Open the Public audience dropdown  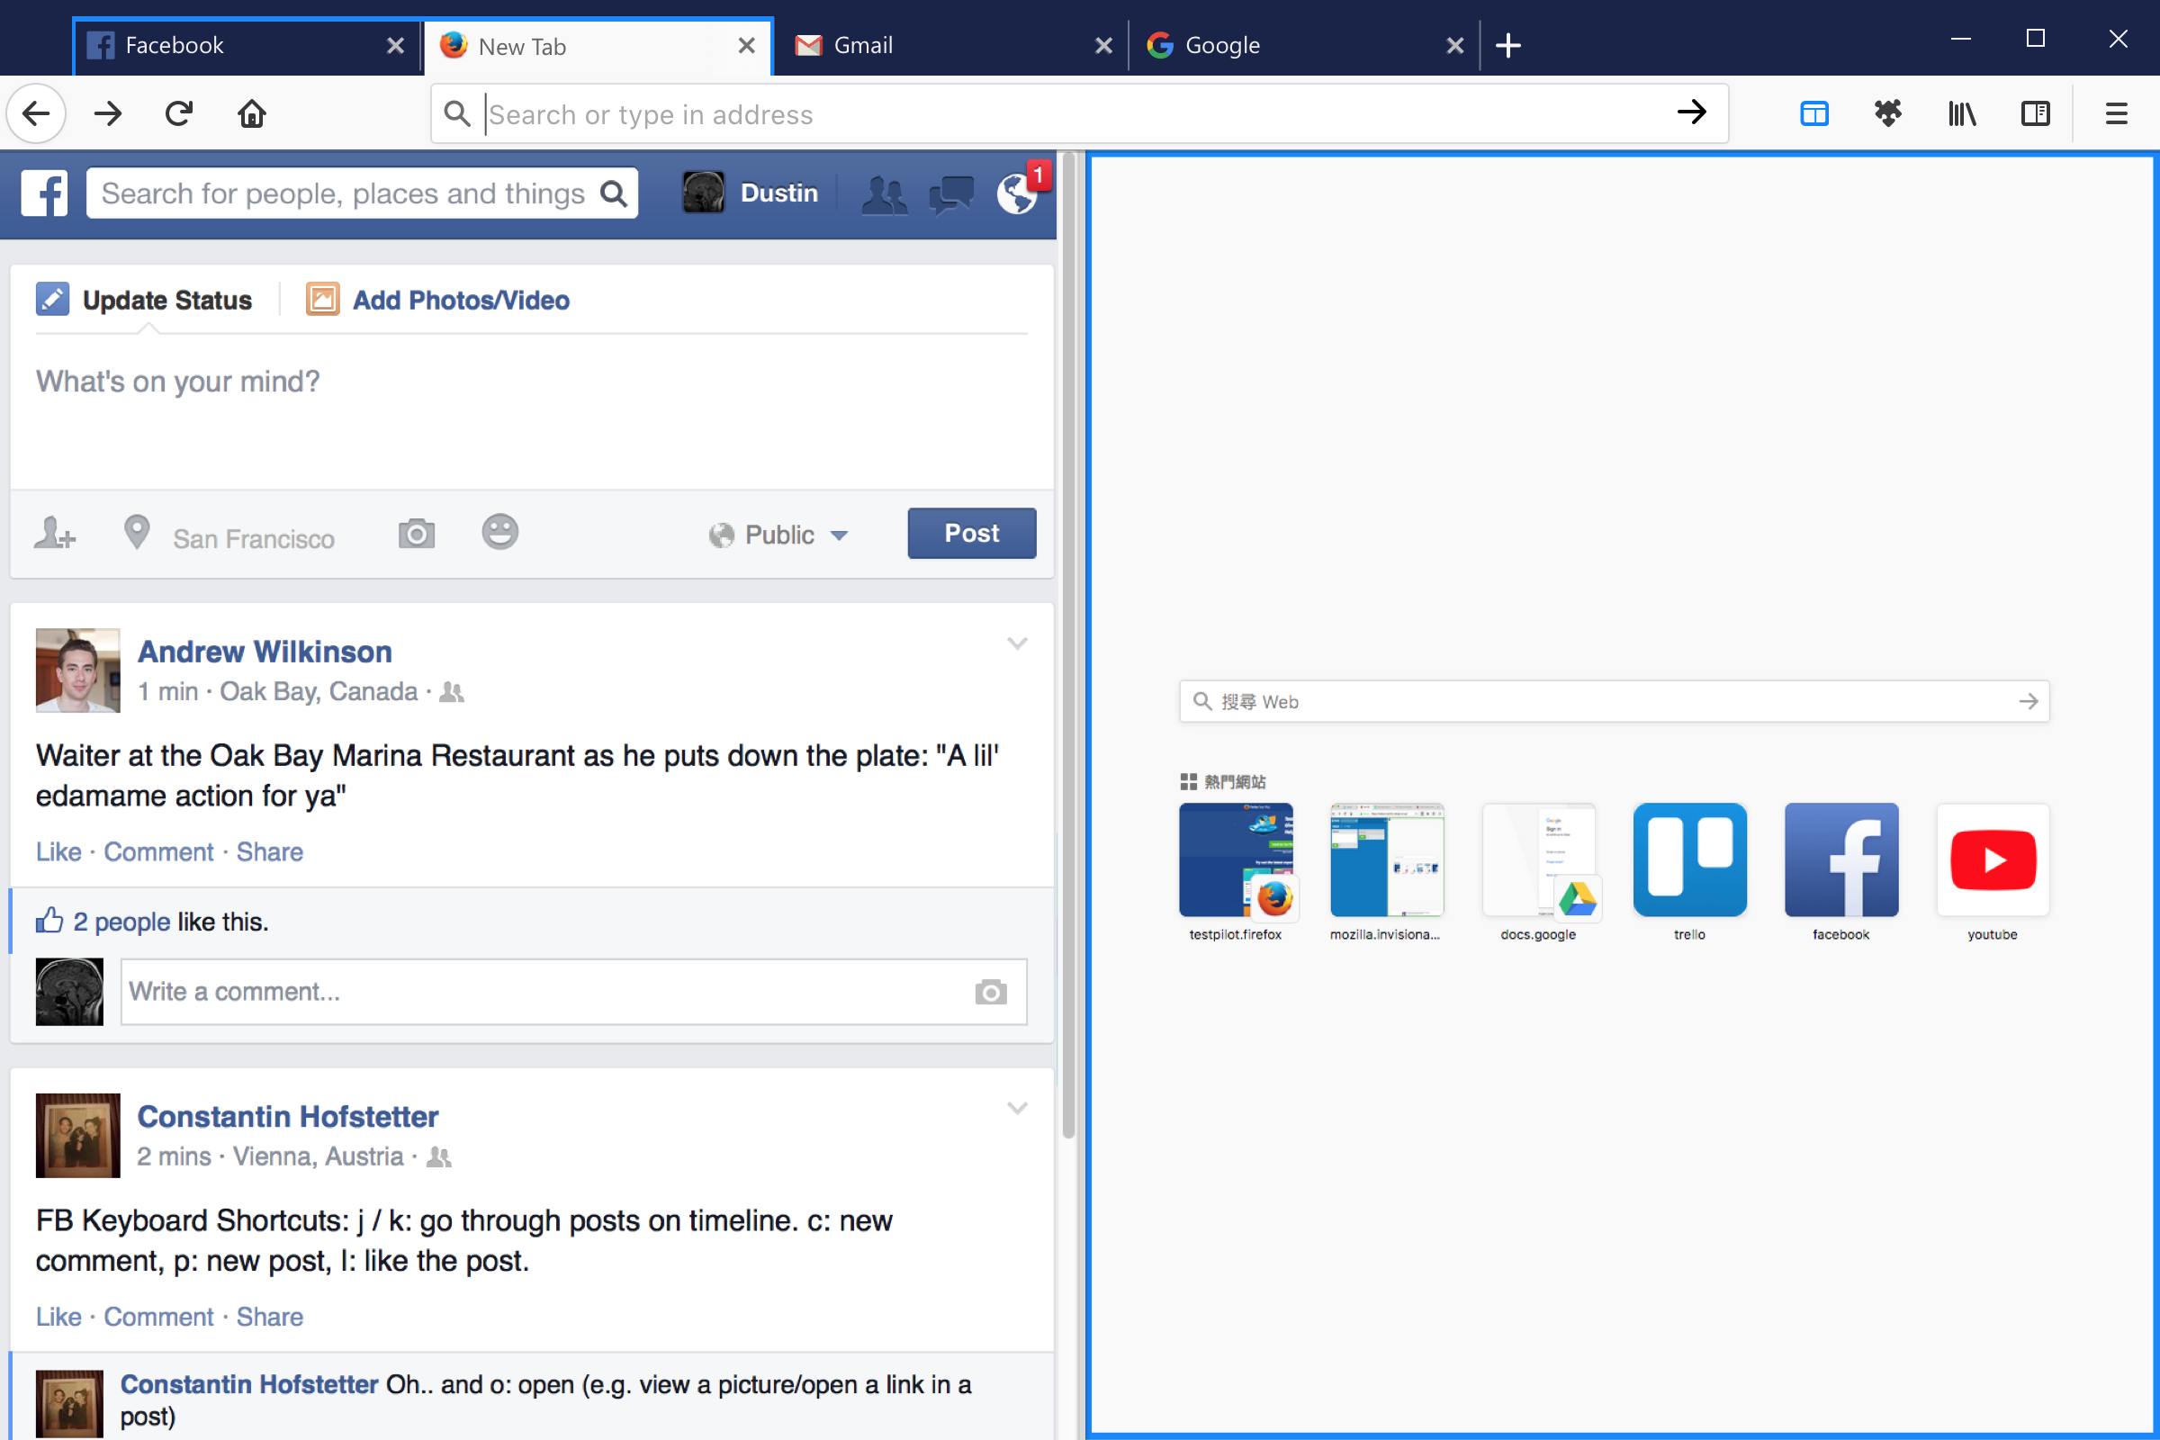(x=778, y=535)
